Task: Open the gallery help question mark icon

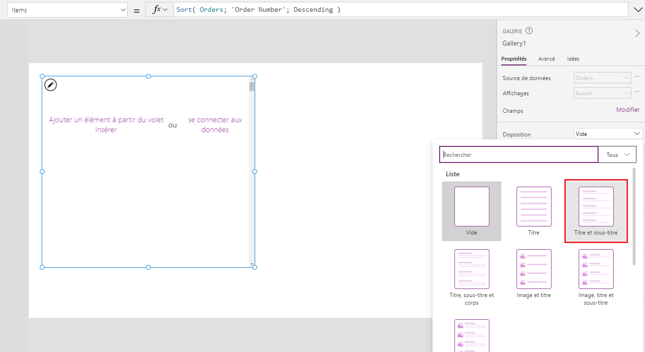Action: click(x=529, y=31)
